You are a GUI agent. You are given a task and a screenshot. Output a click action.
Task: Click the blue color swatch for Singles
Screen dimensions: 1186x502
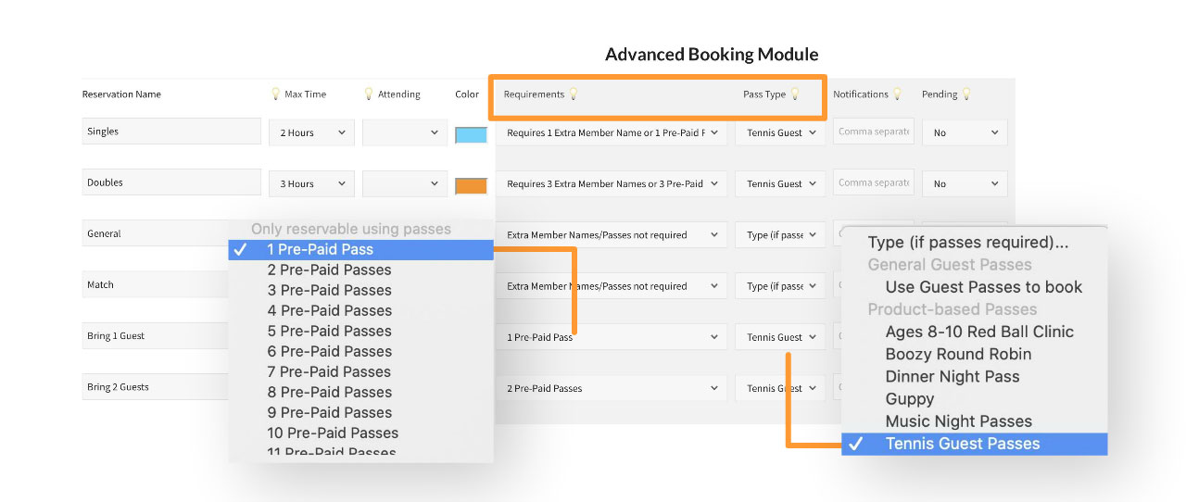click(x=471, y=135)
